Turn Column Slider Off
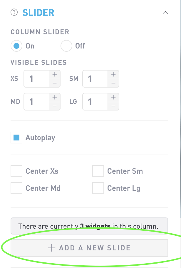The width and height of the screenshot is (181, 268). [66, 46]
